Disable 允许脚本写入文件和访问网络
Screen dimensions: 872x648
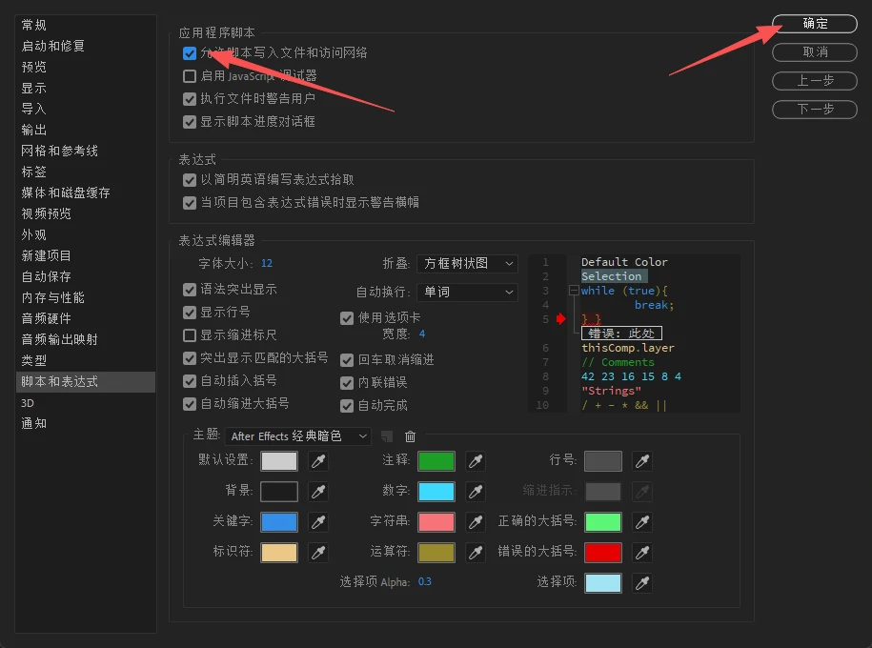pos(190,53)
